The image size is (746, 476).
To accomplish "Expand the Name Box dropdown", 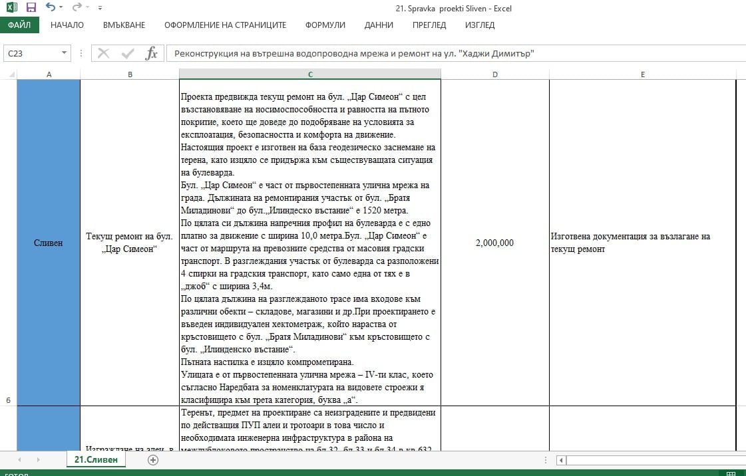I will tap(65, 53).
